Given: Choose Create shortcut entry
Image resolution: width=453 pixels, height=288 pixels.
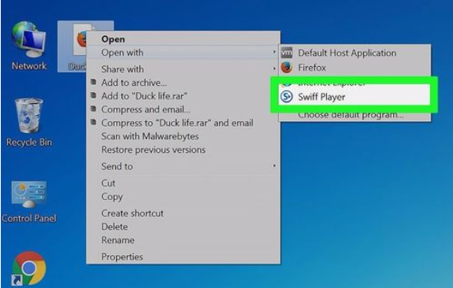Looking at the screenshot, I should point(132,213).
